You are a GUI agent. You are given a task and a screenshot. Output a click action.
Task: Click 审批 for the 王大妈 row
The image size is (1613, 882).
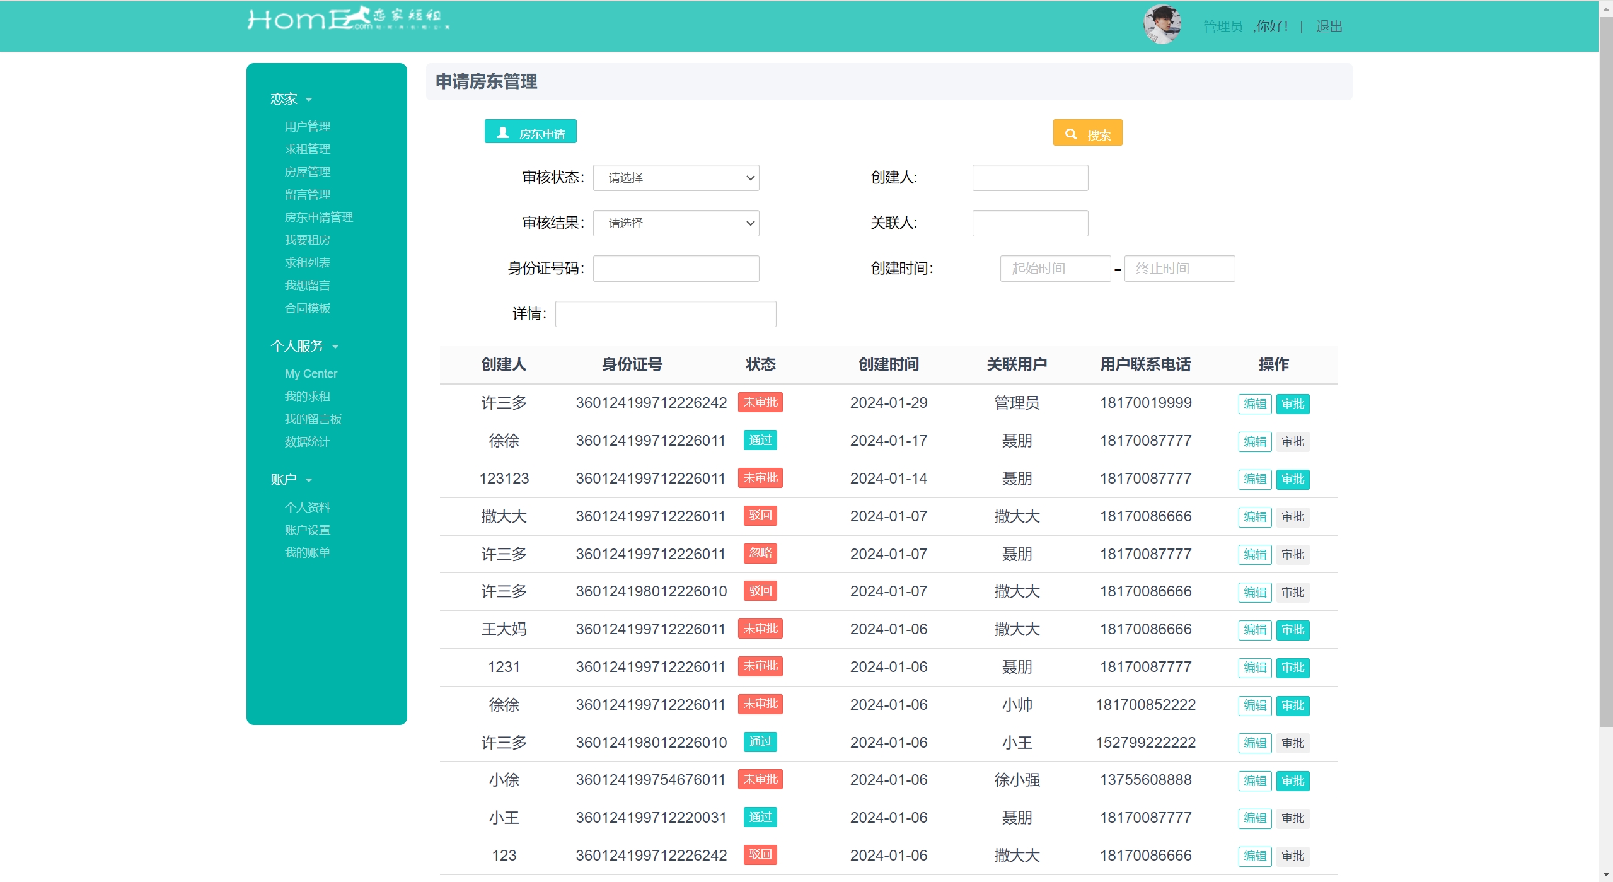coord(1292,630)
